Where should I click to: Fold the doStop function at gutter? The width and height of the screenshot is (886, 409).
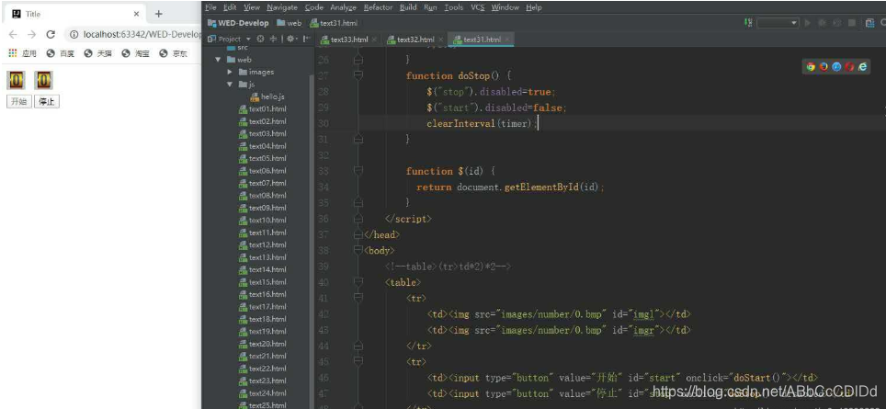pos(358,75)
